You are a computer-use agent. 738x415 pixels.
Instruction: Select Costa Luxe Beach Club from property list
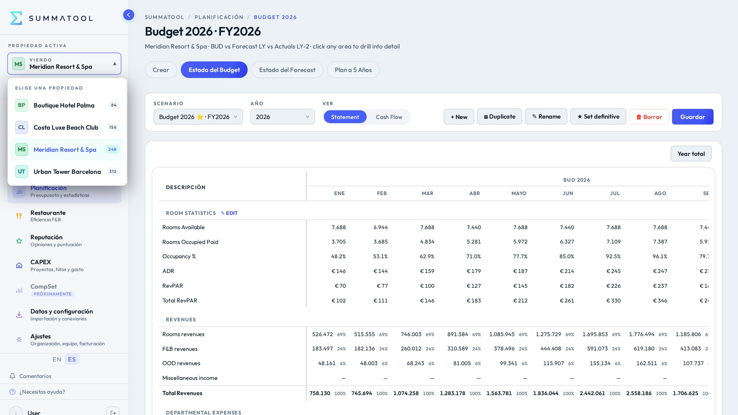point(67,127)
